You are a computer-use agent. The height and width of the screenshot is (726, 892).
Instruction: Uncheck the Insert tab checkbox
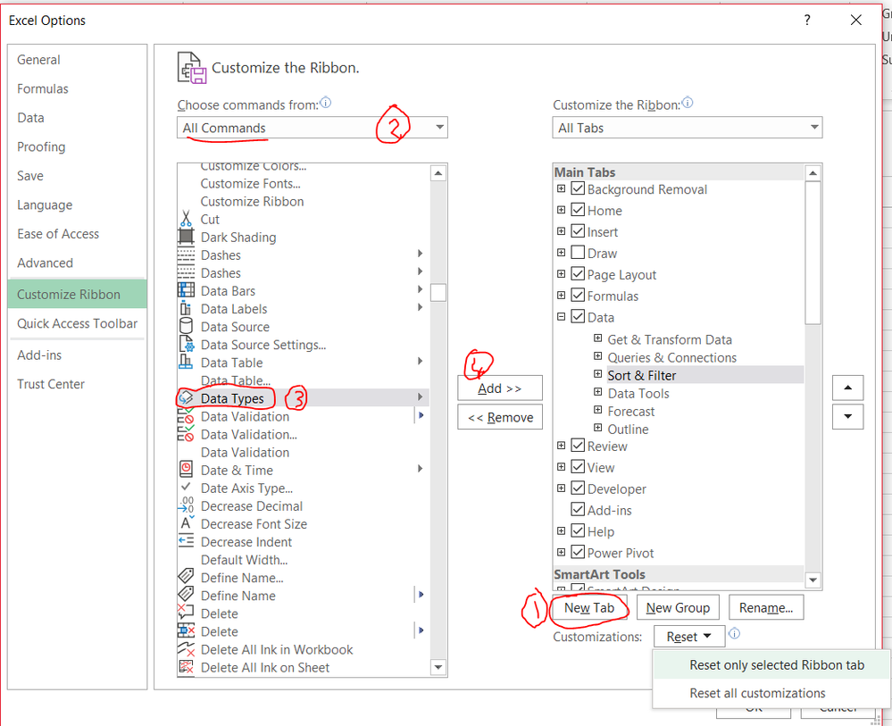(578, 231)
